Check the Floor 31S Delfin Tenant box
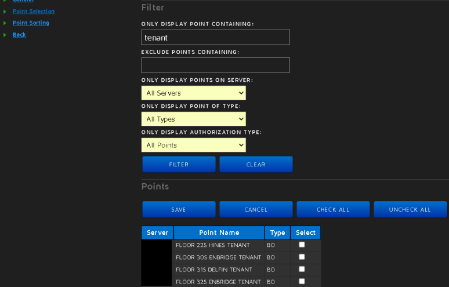The image size is (449, 287). click(x=302, y=269)
